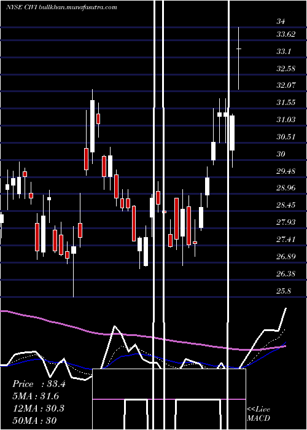Select the 34 price axis label
This screenshot has width=307, height=430.
click(281, 21)
